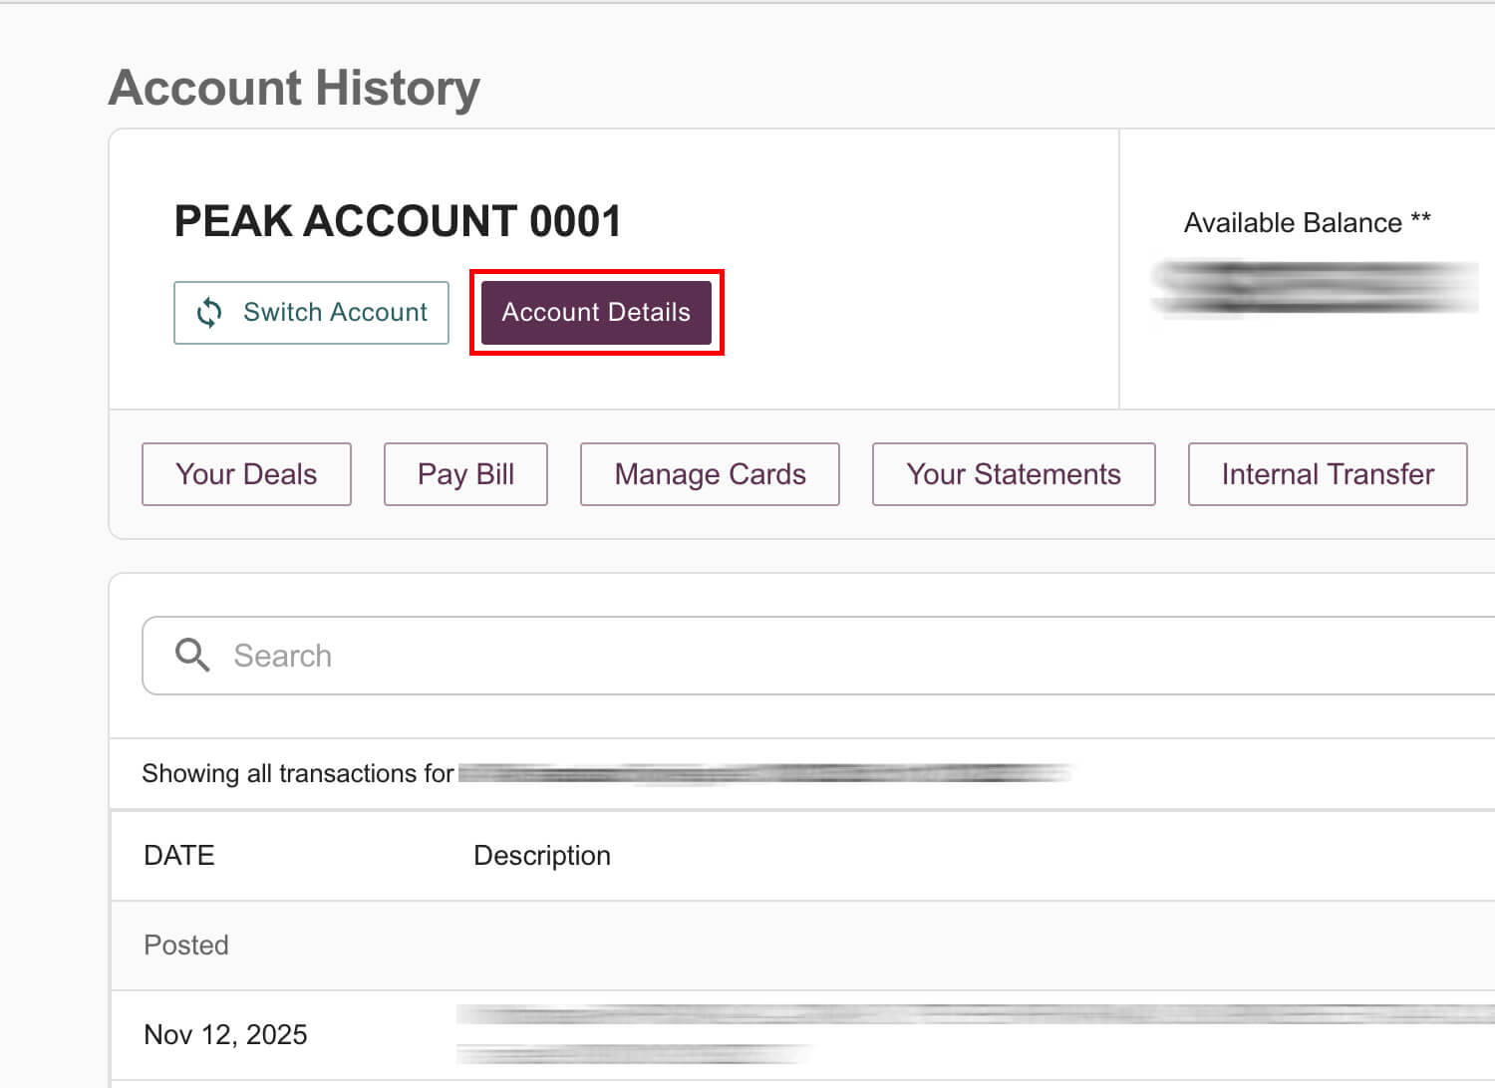Click the magnifying glass search icon

click(192, 655)
